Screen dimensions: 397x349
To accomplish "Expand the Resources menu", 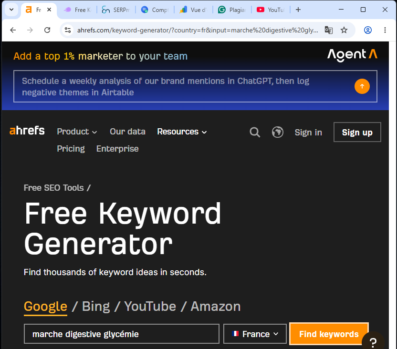I will 182,132.
